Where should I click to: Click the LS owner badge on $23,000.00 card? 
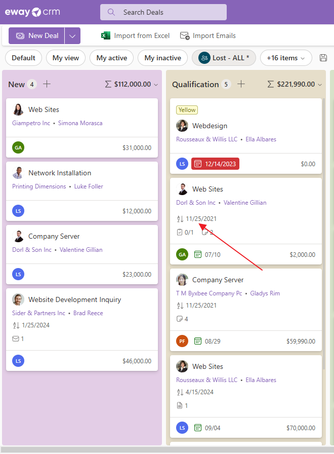[18, 275]
